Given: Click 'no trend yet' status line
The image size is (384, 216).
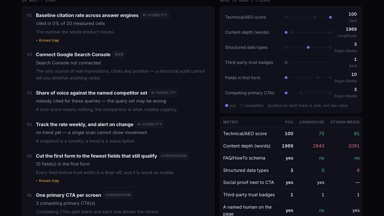Looking at the screenshot, I should 92,133.
